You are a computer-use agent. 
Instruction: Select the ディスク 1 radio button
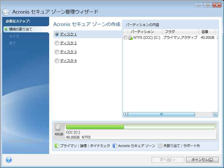57,34
